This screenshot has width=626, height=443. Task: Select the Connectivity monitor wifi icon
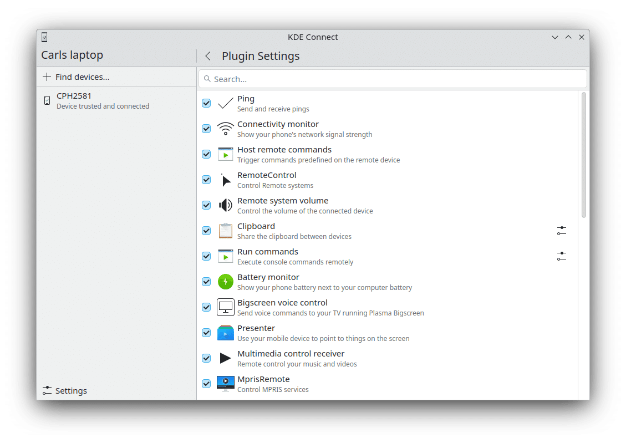(225, 128)
